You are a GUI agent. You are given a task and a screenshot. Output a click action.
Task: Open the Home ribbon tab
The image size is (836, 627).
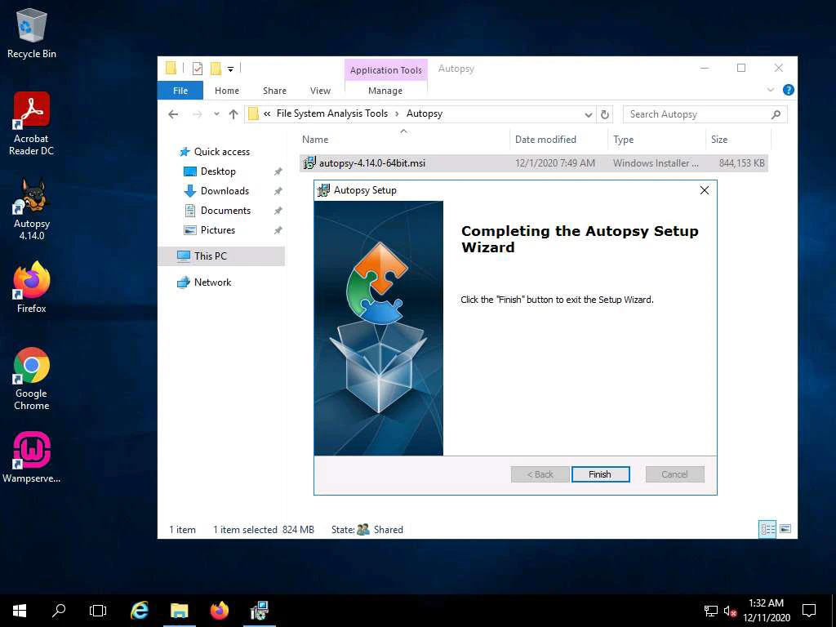[x=227, y=91]
